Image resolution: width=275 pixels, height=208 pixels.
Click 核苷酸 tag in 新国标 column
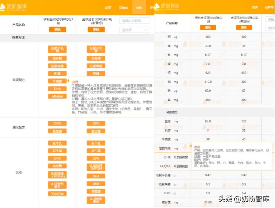[x=96, y=58]
